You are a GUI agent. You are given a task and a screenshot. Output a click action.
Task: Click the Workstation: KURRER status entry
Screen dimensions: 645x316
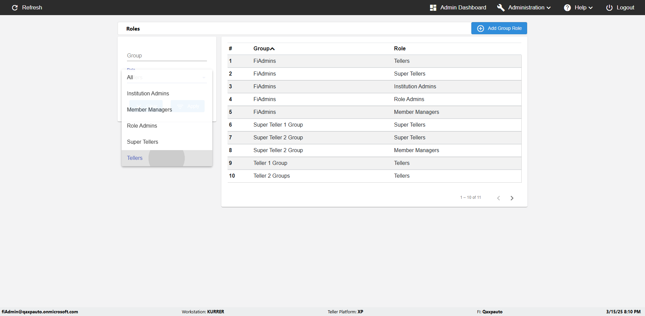click(203, 312)
